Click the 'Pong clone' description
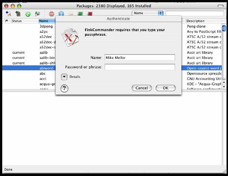This screenshot has width=228, height=176. click(x=196, y=27)
